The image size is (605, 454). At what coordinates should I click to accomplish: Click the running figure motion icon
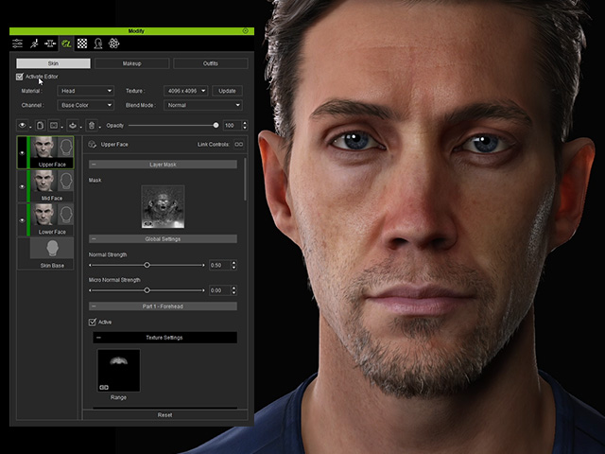(34, 44)
